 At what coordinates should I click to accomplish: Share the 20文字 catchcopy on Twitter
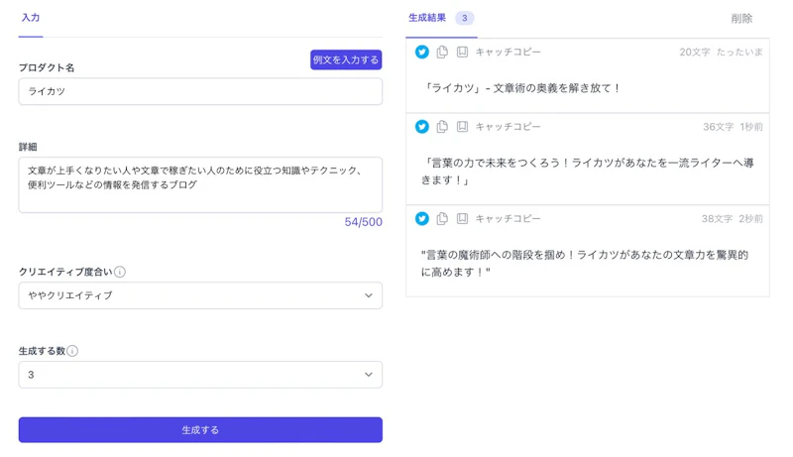coord(422,52)
